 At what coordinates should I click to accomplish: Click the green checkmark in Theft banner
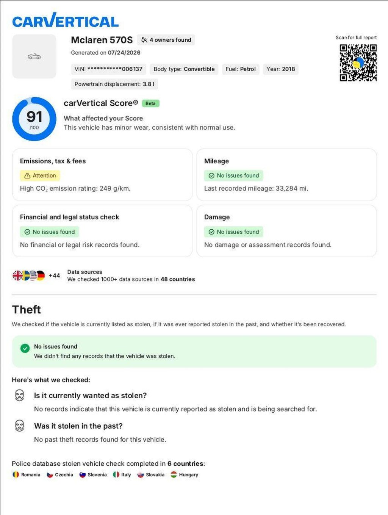pos(25,348)
